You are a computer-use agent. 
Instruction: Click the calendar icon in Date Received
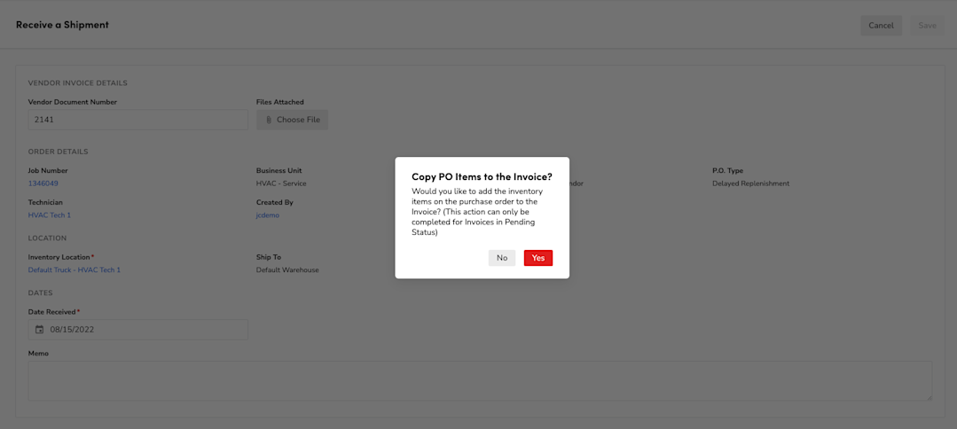[x=40, y=330]
